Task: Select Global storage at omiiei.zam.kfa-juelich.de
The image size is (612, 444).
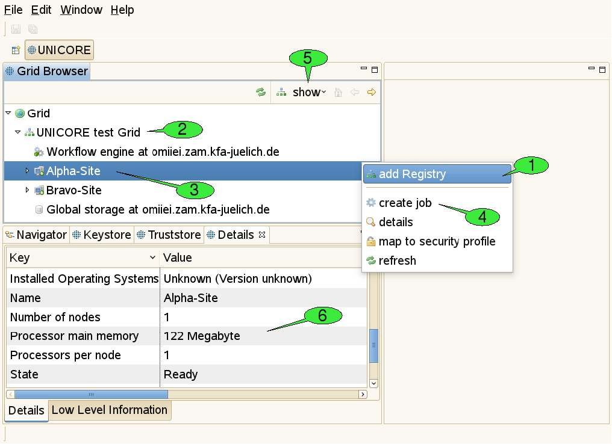Action: [152, 209]
